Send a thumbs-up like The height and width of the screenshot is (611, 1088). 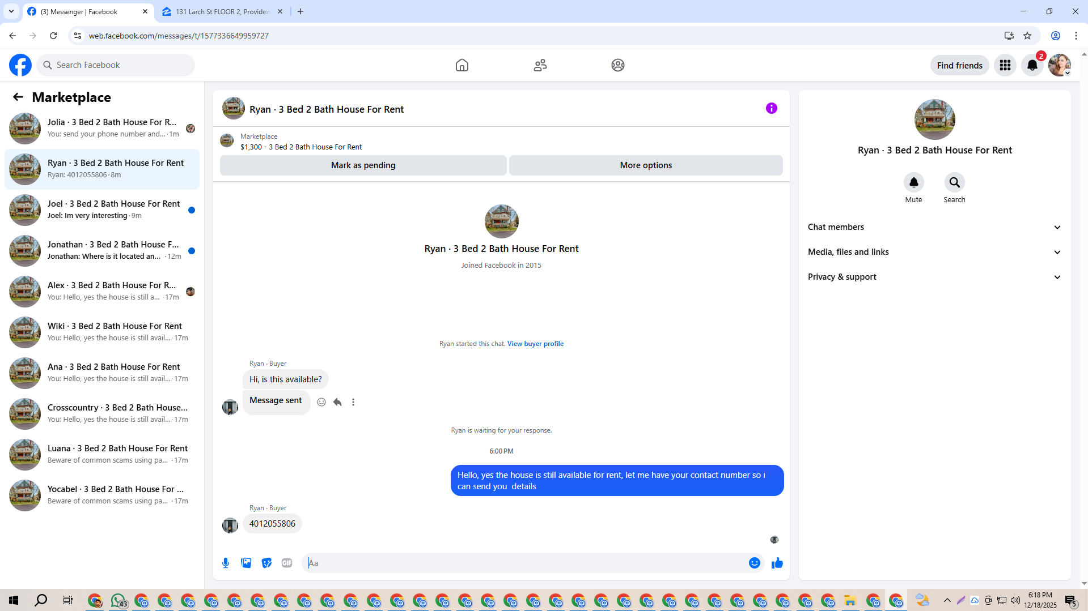click(777, 563)
